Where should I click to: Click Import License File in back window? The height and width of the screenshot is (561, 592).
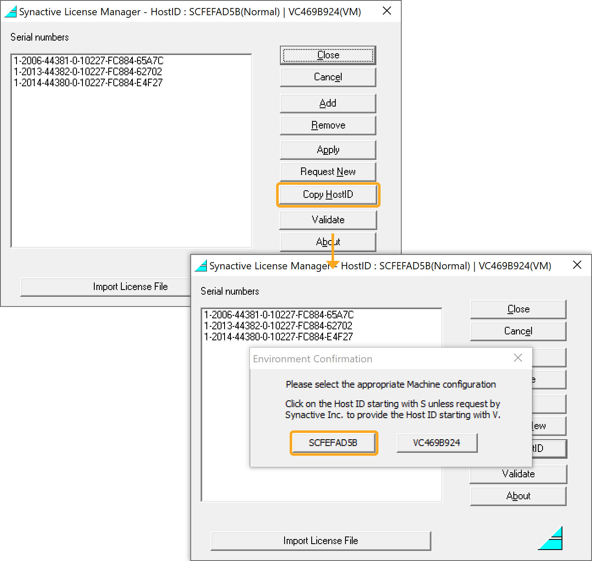tap(106, 287)
